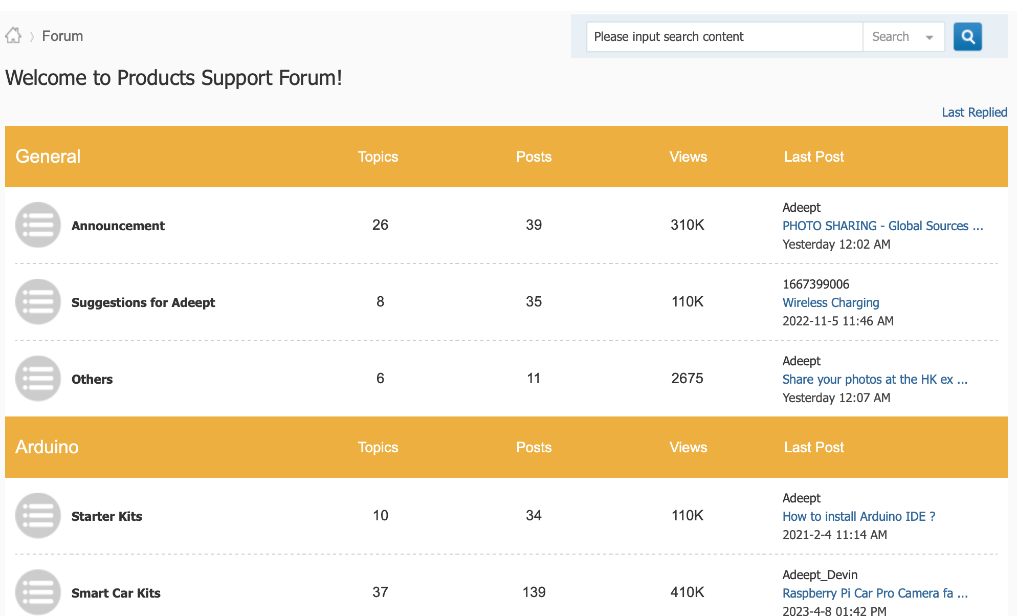Open the Smart Car Kits forum
This screenshot has height=616, width=1017.
(x=116, y=593)
